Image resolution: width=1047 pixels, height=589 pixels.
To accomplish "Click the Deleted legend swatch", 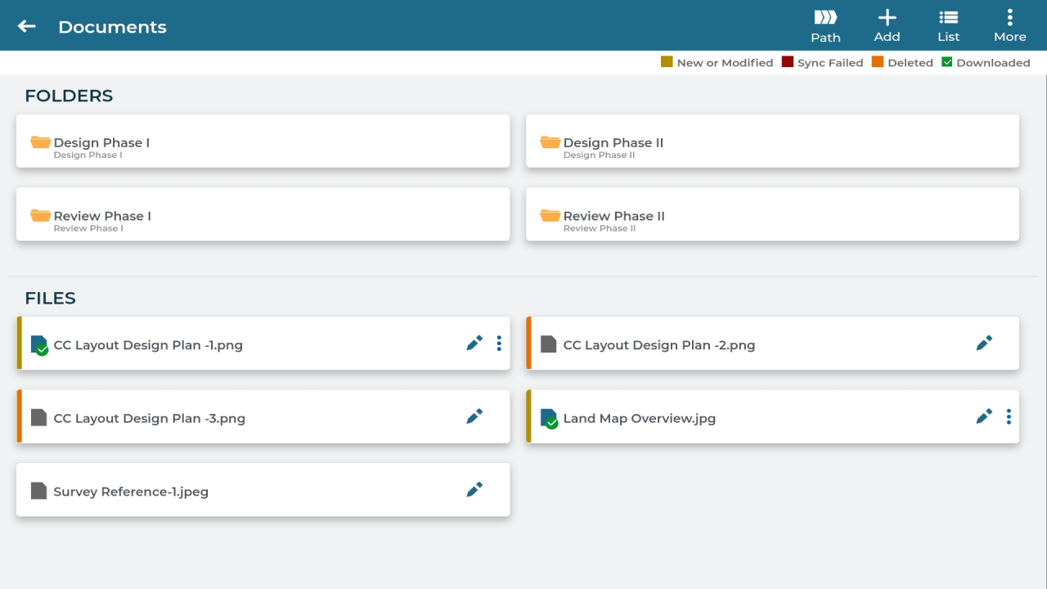I will coord(878,62).
